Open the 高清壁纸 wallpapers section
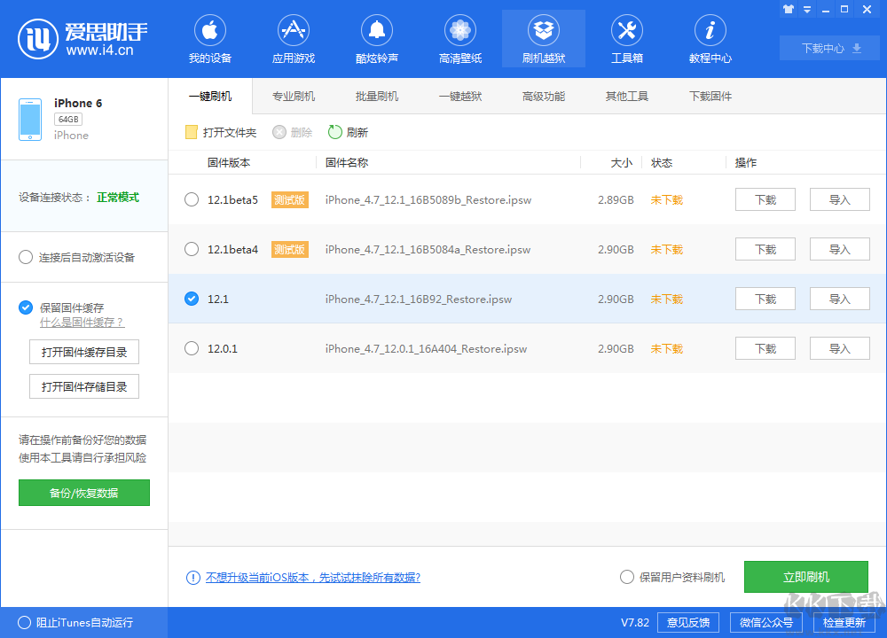This screenshot has width=887, height=638. coord(459,38)
